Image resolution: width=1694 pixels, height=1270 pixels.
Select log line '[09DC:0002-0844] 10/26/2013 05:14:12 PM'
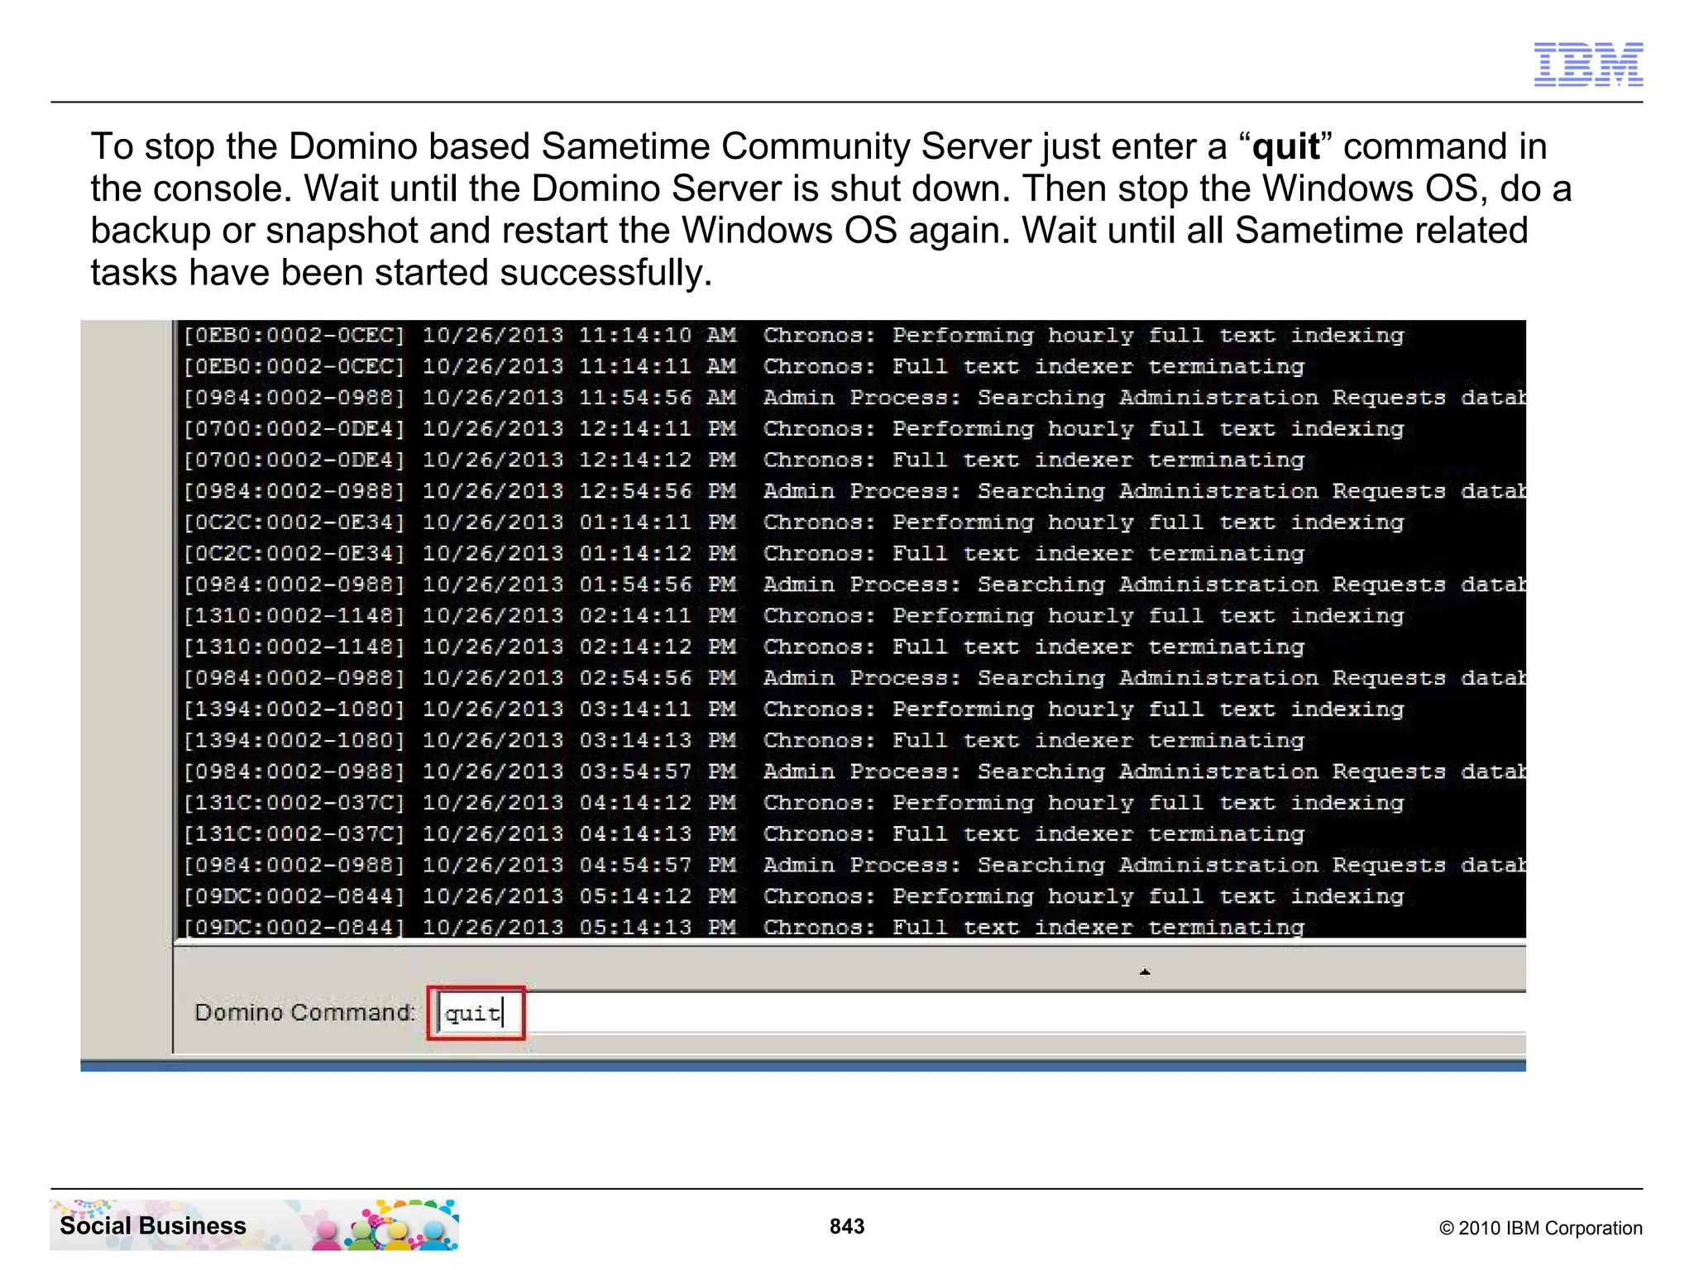(x=793, y=896)
